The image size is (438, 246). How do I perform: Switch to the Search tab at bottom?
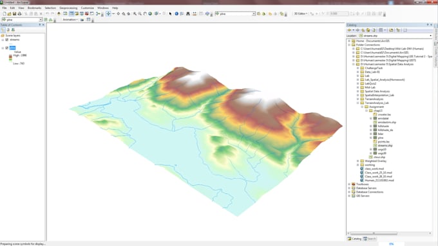click(370, 239)
